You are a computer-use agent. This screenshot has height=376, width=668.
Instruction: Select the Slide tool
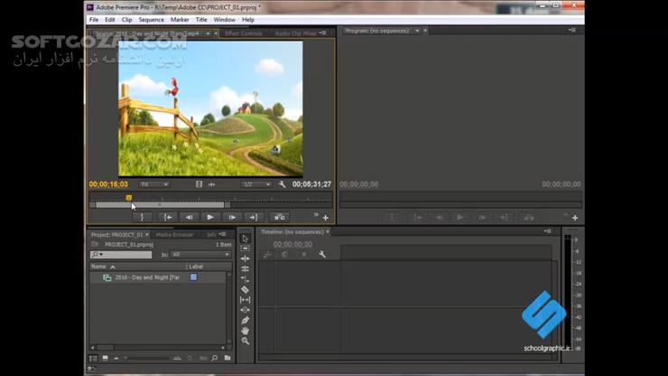[x=245, y=310]
